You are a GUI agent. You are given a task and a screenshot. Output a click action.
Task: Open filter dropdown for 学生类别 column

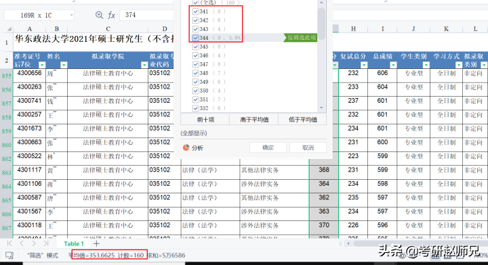(x=426, y=64)
